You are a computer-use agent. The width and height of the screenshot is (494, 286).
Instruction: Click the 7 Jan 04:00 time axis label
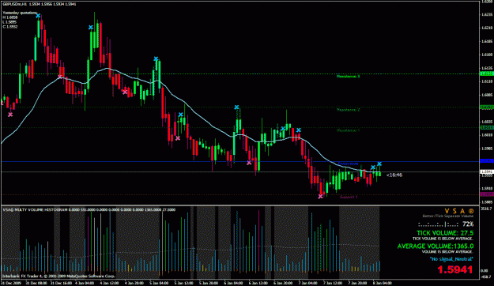[307, 283]
